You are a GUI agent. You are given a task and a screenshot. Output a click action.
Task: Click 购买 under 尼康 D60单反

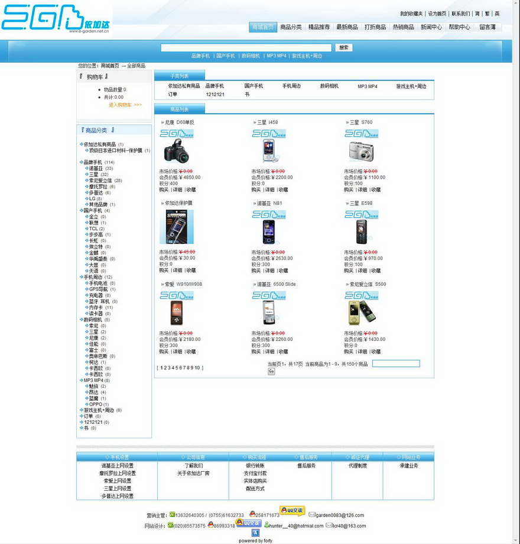click(x=164, y=190)
